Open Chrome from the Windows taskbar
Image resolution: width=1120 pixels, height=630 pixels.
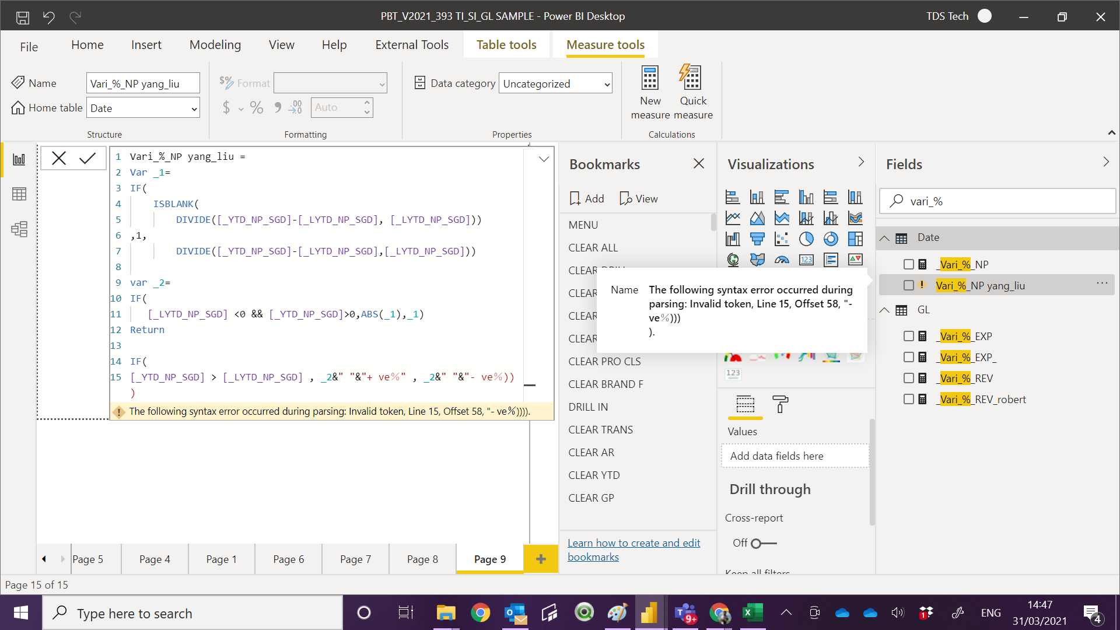click(x=480, y=612)
